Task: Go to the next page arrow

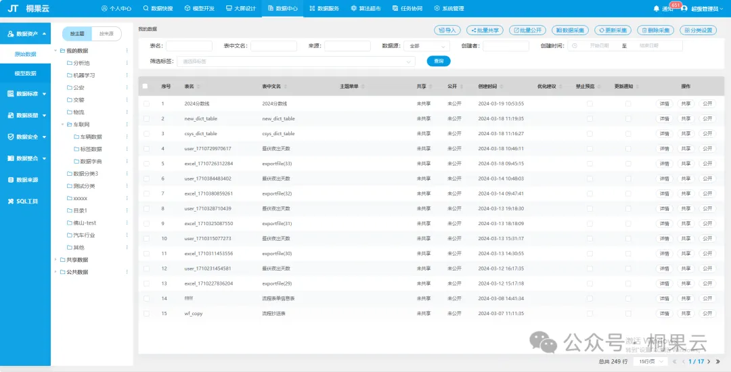Action: [x=709, y=361]
